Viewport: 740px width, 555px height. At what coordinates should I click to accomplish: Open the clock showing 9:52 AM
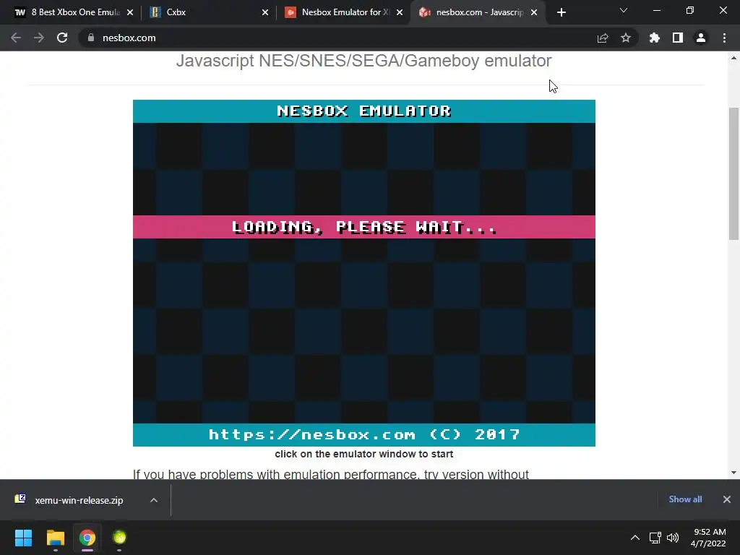tap(708, 538)
